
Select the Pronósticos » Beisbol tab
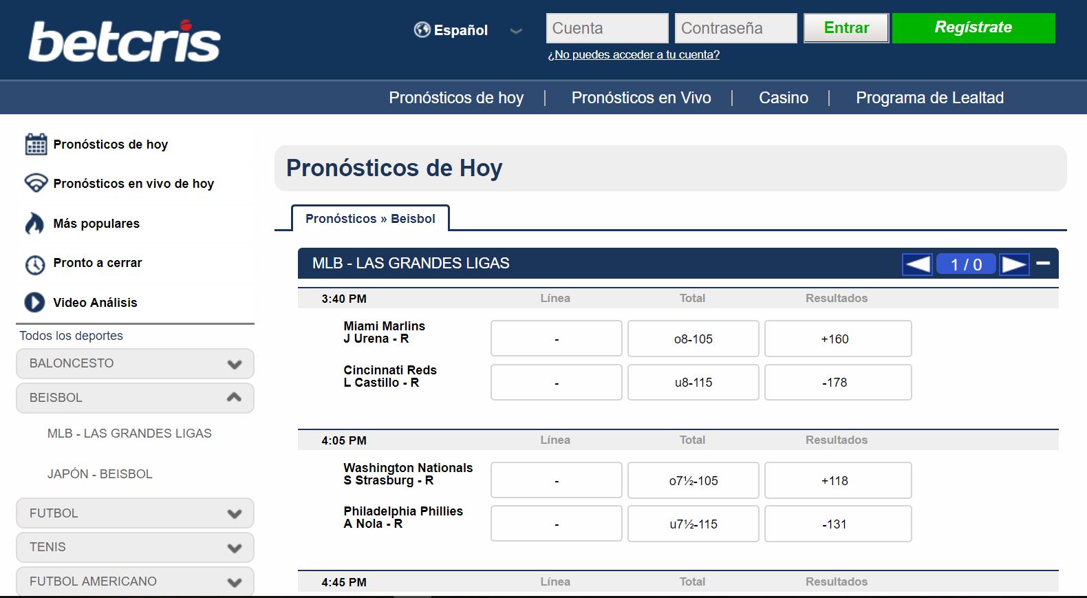370,218
